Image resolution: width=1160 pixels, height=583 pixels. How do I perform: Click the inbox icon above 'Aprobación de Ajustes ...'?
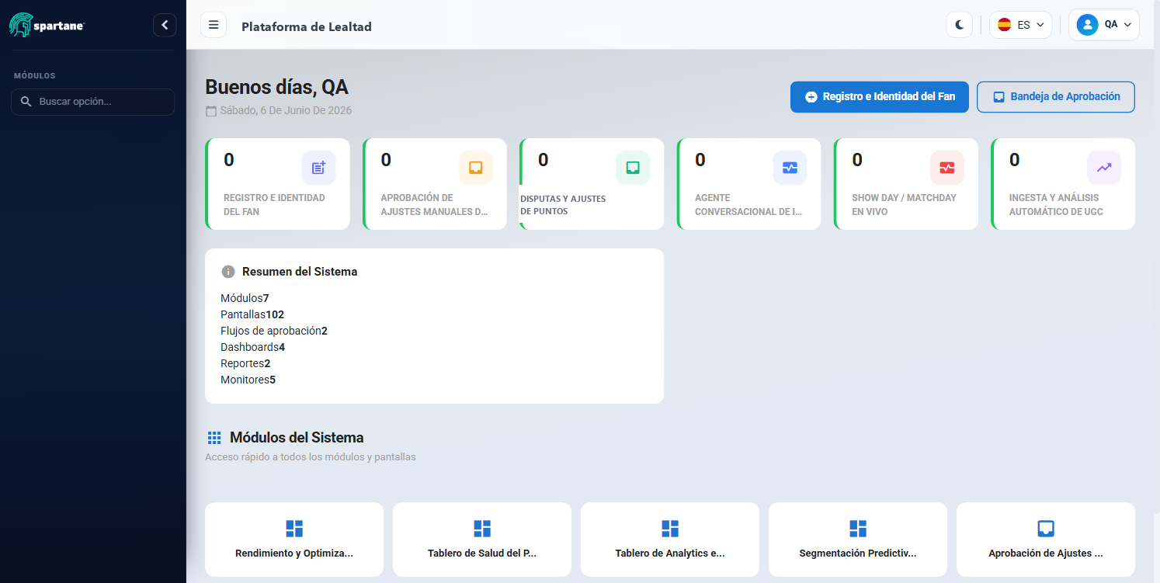(x=1046, y=529)
